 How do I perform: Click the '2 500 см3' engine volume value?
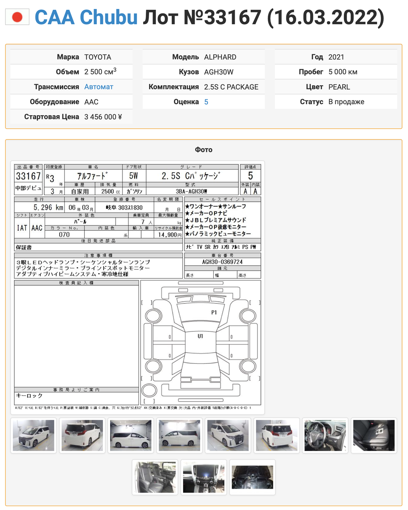point(101,71)
